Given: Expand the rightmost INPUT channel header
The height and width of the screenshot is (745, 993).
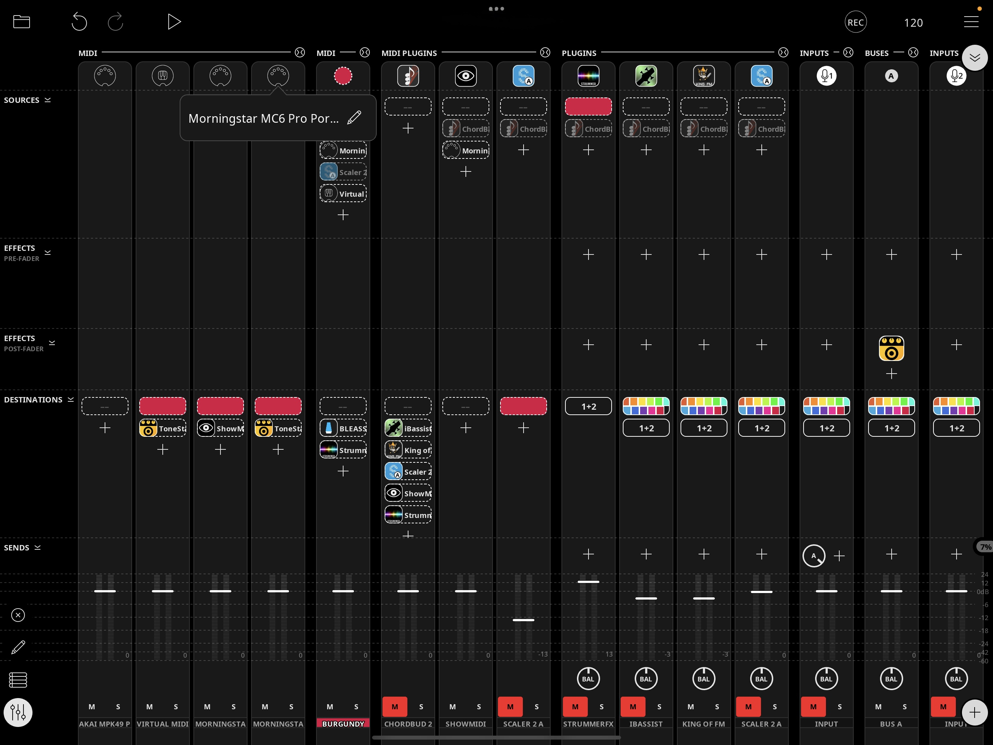Looking at the screenshot, I should tap(975, 57).
